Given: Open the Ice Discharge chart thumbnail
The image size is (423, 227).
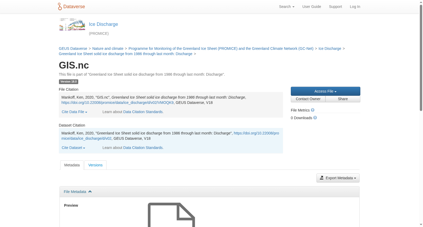Looking at the screenshot, I should (x=72, y=25).
